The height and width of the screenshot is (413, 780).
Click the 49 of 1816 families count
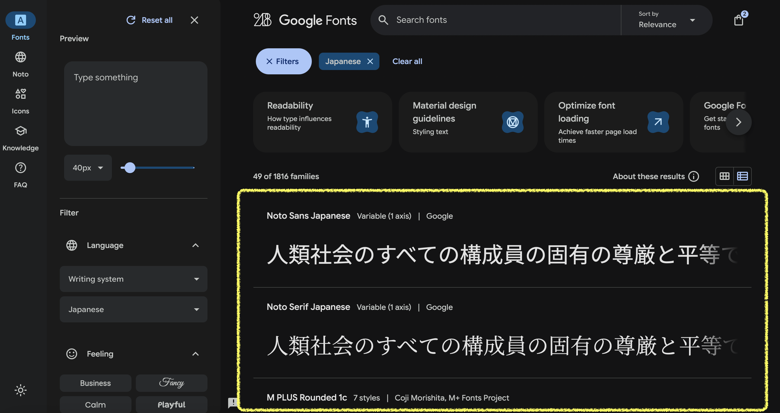tap(286, 176)
